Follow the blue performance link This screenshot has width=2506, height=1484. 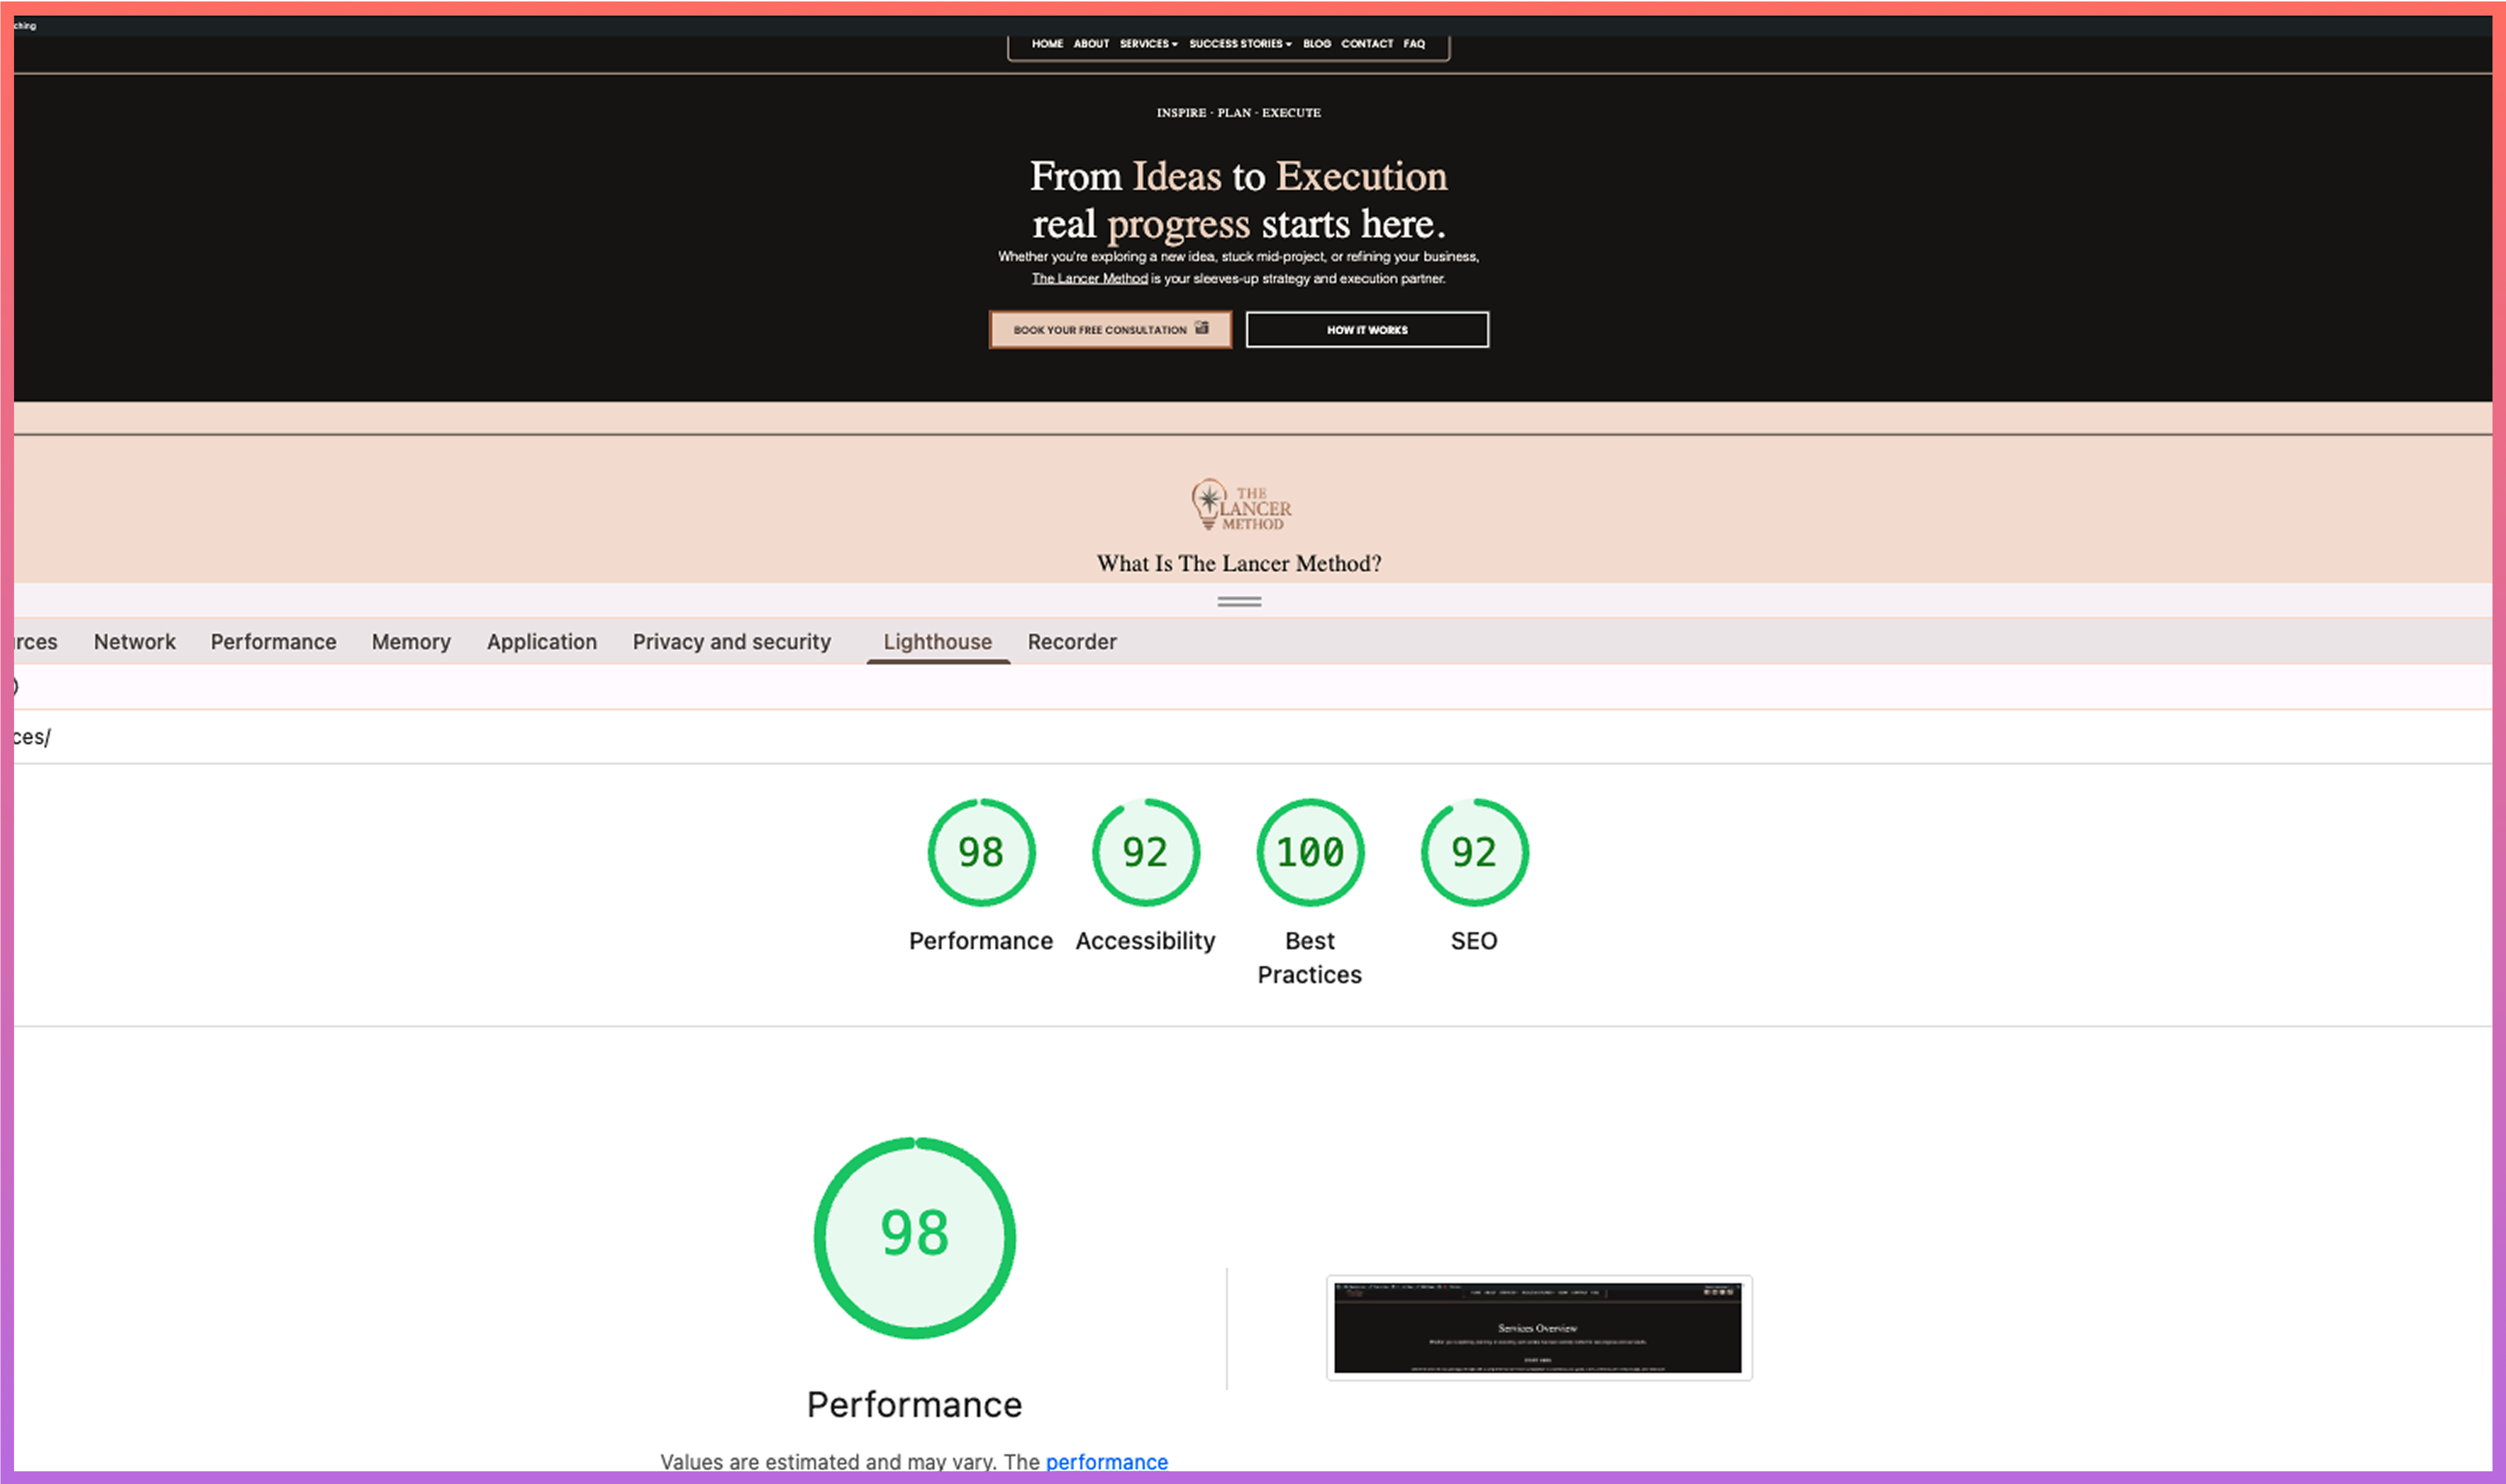tap(1106, 1462)
